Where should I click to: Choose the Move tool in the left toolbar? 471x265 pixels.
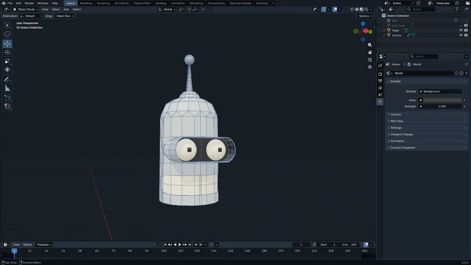click(7, 44)
